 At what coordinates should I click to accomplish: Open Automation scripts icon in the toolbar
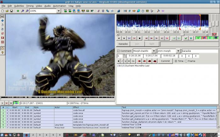[118, 11]
